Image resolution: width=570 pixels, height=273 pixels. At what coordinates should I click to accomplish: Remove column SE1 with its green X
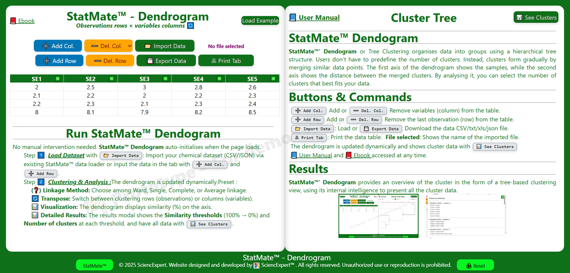57,79
